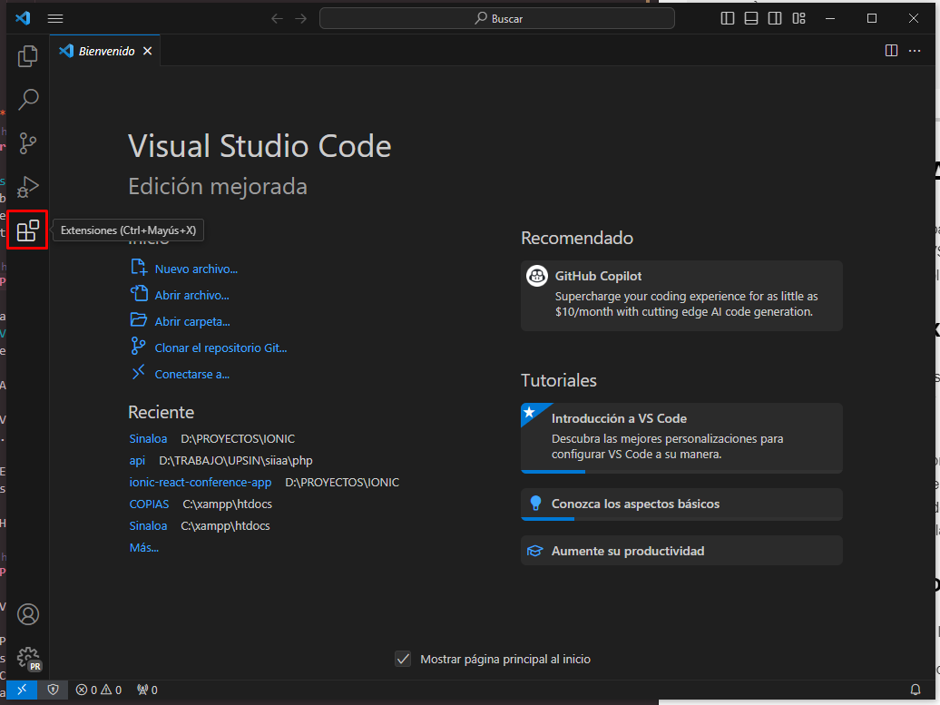Open Conozca los aspectos básicos tutorial
The image size is (940, 705).
pos(681,504)
